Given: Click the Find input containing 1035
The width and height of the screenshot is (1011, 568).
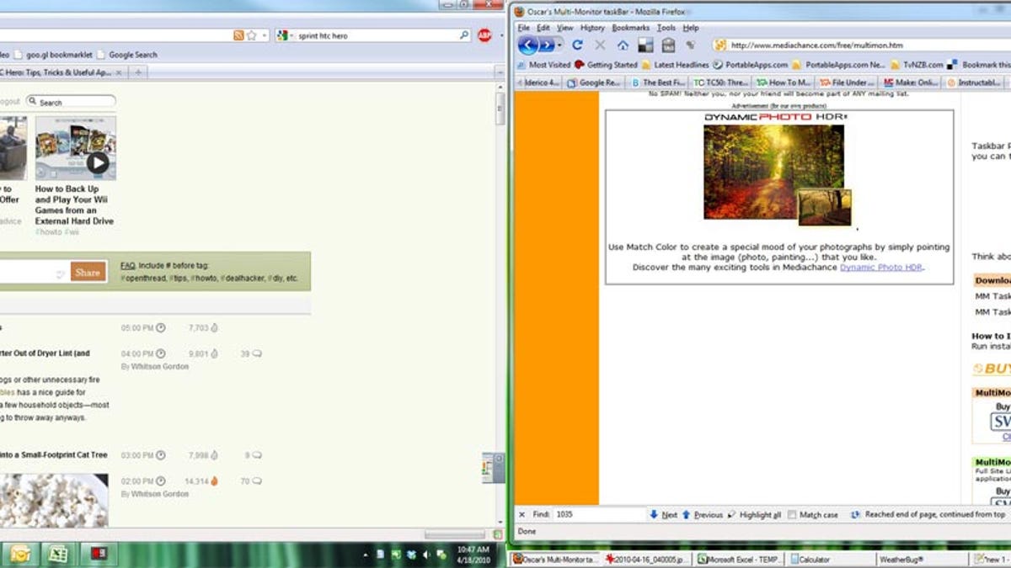Looking at the screenshot, I should coord(598,514).
